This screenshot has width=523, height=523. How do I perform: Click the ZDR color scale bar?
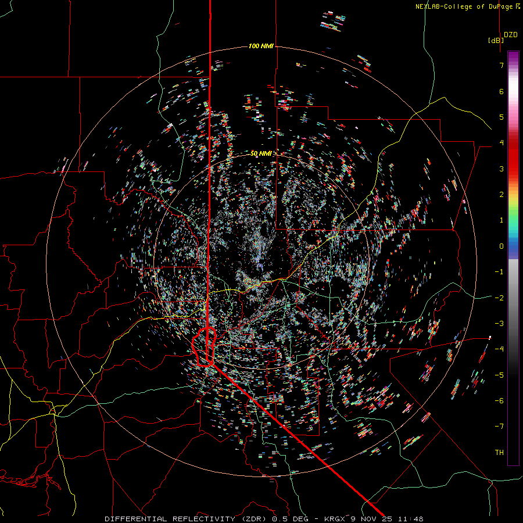[x=513, y=258]
